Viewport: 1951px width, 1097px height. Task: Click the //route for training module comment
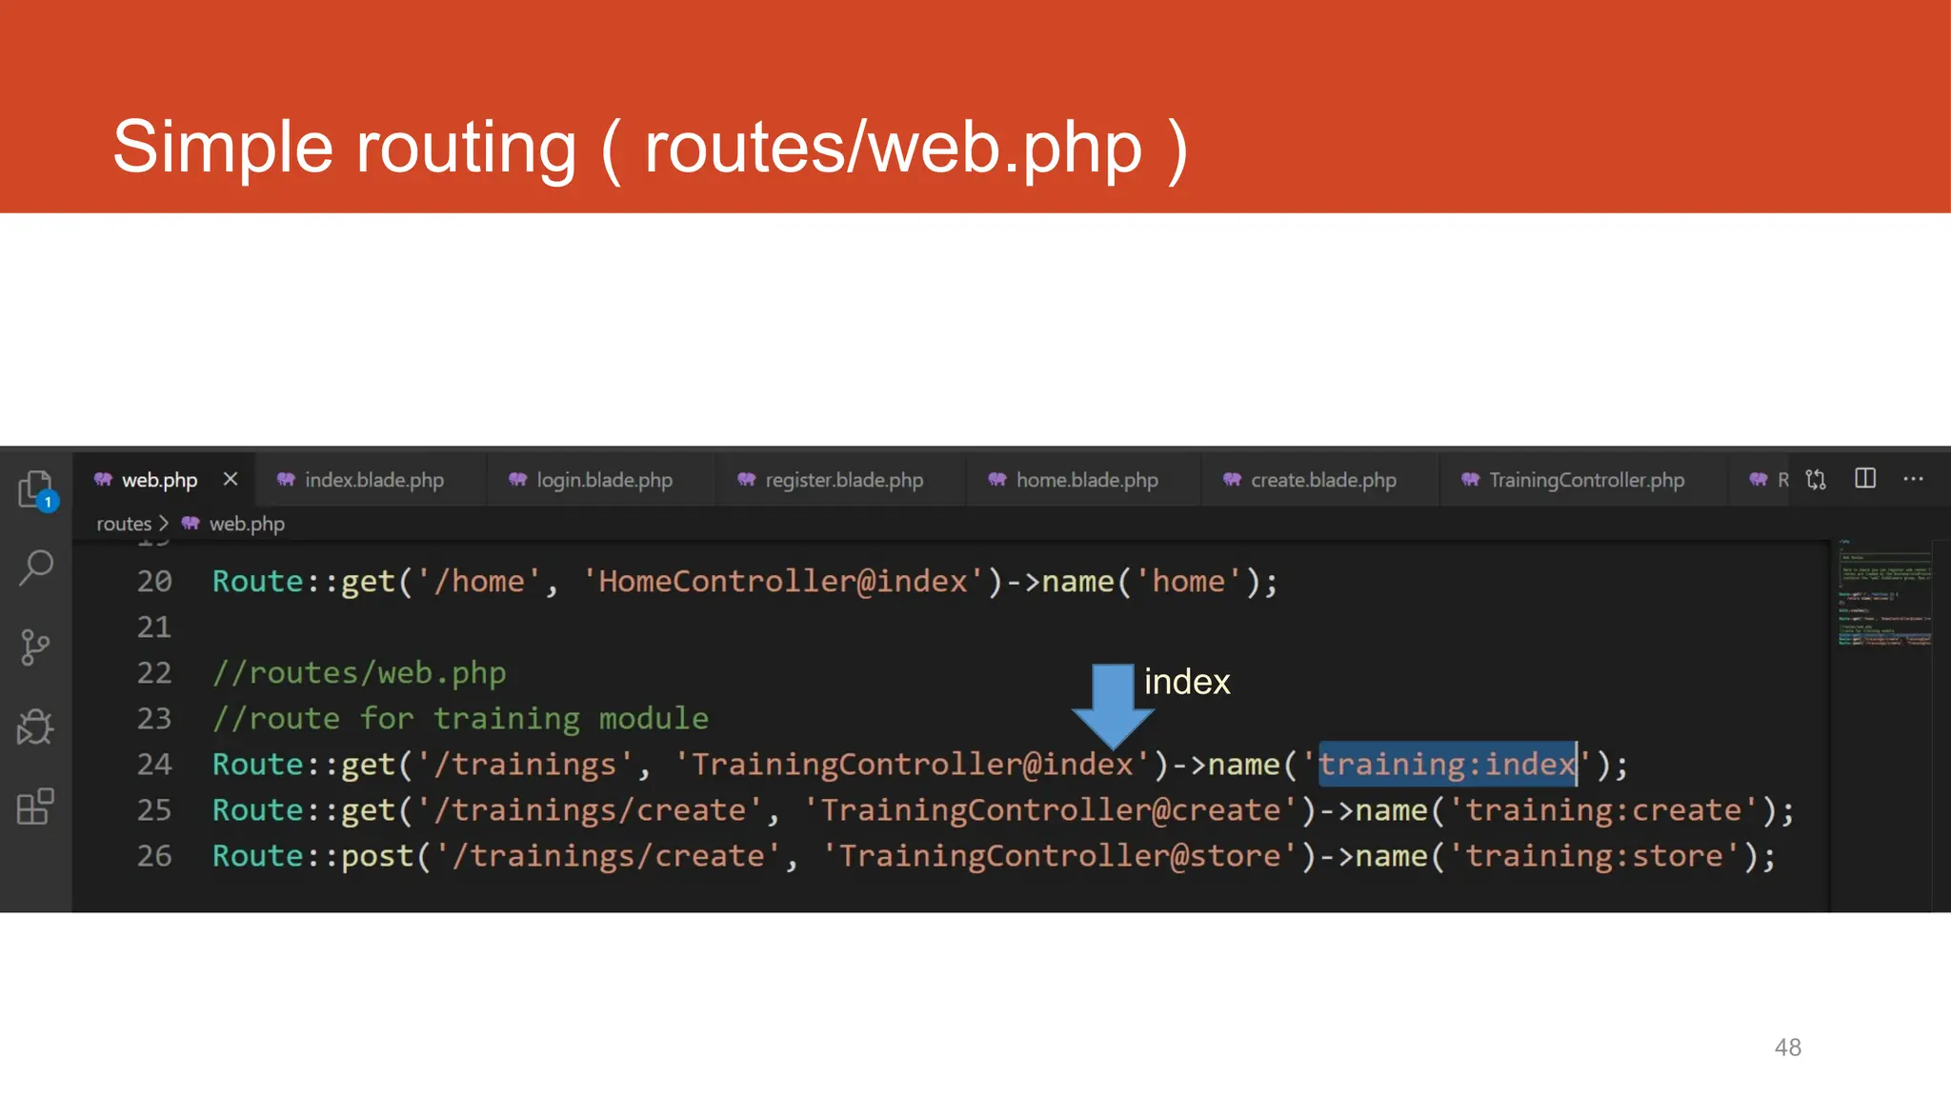pyautogui.click(x=460, y=718)
